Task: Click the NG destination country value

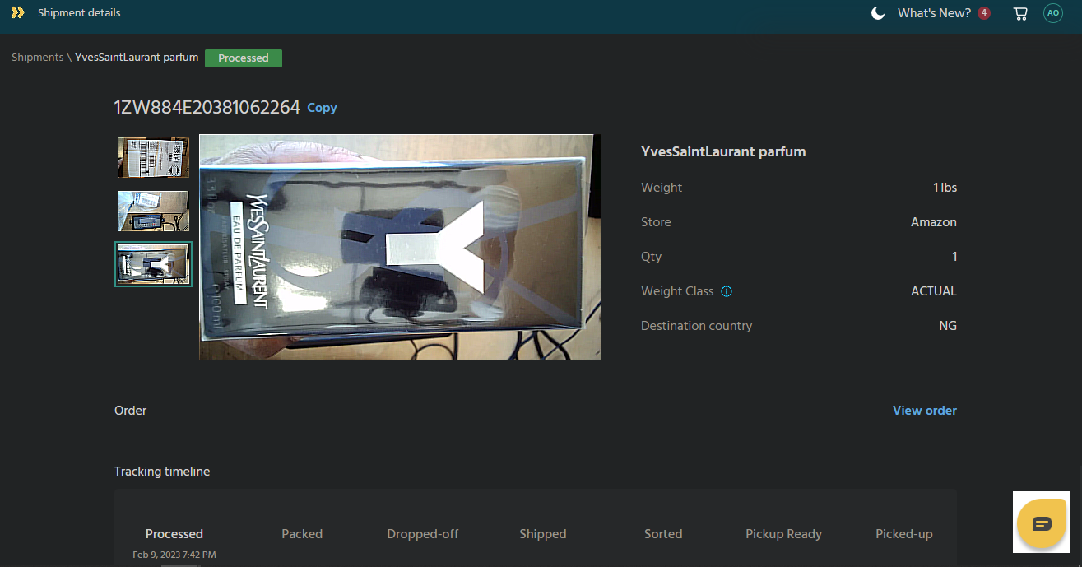Action: tap(948, 326)
